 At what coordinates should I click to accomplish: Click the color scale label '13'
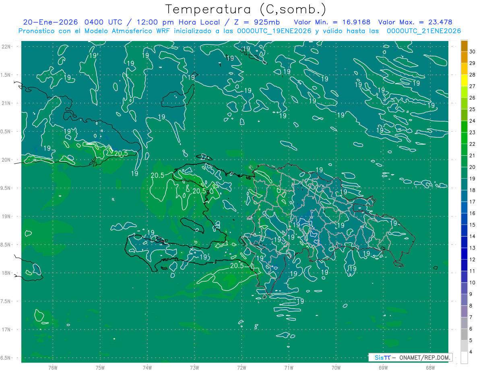(x=472, y=248)
